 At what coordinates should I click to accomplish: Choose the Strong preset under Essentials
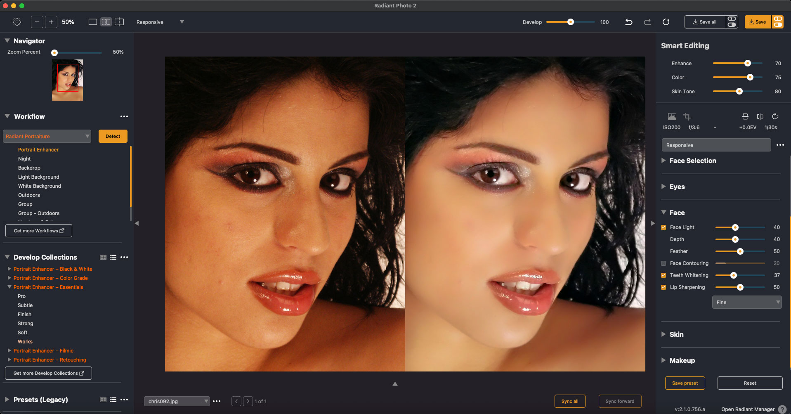(25, 324)
